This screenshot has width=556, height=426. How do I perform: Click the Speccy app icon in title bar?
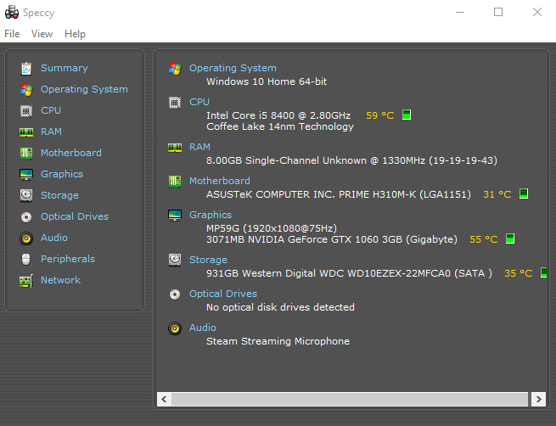[12, 13]
